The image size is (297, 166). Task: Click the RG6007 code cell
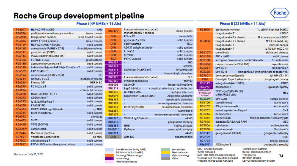pos(21,30)
